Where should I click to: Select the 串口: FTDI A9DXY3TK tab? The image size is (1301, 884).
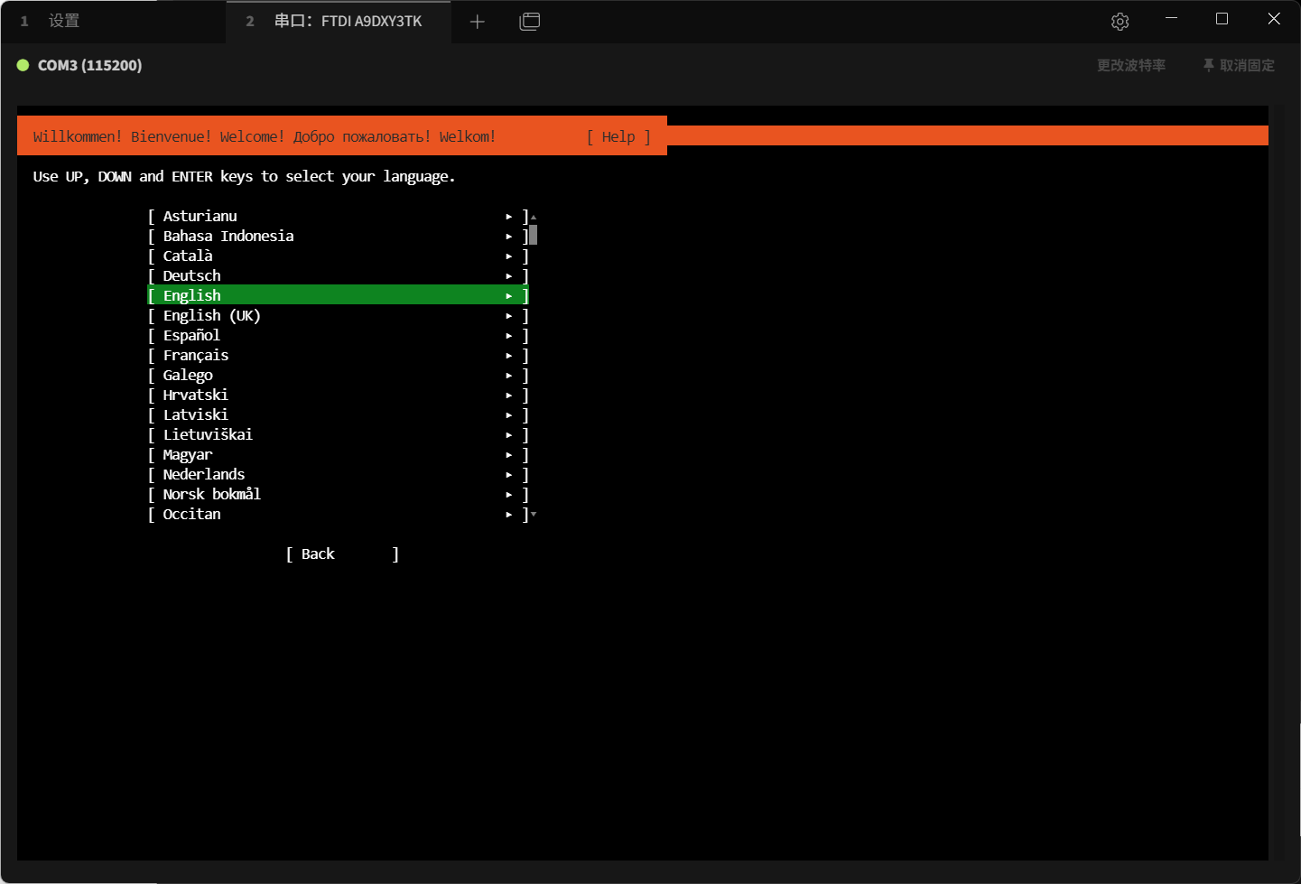coord(348,21)
